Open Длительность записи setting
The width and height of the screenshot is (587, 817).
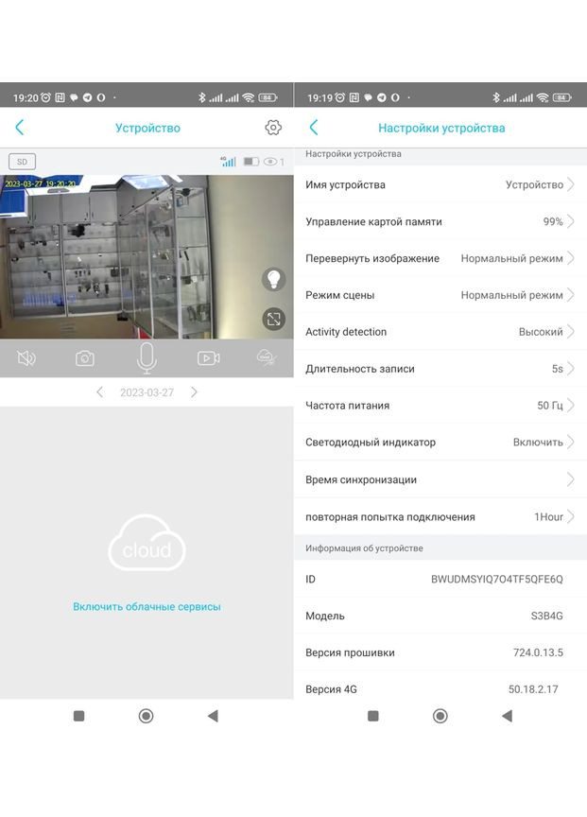pyautogui.click(x=440, y=369)
